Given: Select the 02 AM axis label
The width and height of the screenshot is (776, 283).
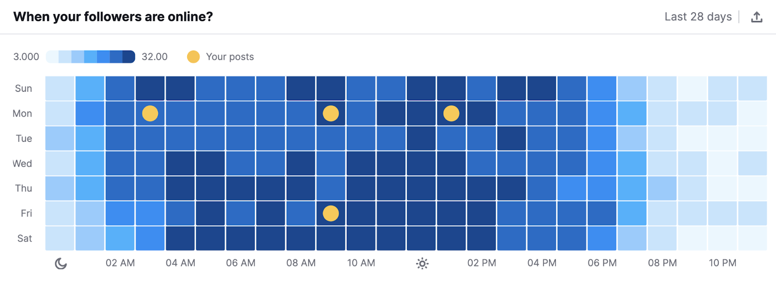Looking at the screenshot, I should pyautogui.click(x=120, y=263).
